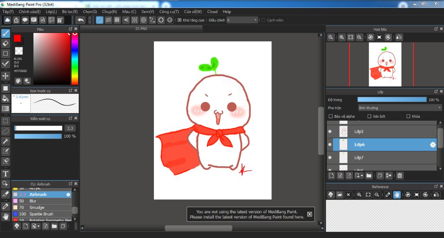Toggle visibility of layer Lớp6

[330, 145]
